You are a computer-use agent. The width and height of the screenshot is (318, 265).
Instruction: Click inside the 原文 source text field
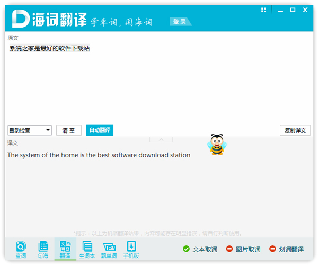[159, 85]
